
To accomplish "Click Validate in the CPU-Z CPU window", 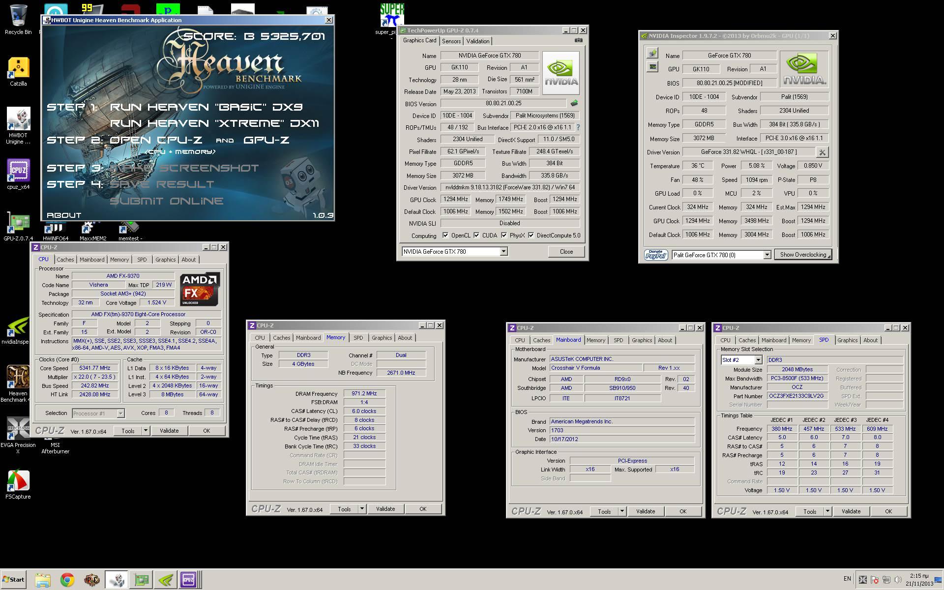I will pyautogui.click(x=169, y=431).
